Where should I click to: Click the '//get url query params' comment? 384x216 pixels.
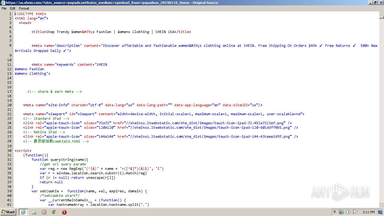63,164
